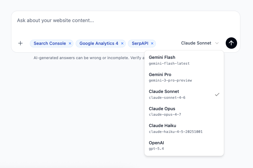Pick Claude Haiku from the model list
Screen dimensions: 253x168
(x=184, y=128)
